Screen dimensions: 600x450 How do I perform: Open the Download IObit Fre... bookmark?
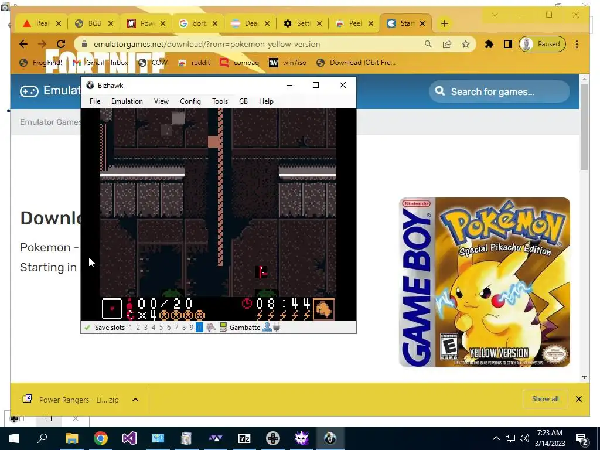tap(356, 63)
